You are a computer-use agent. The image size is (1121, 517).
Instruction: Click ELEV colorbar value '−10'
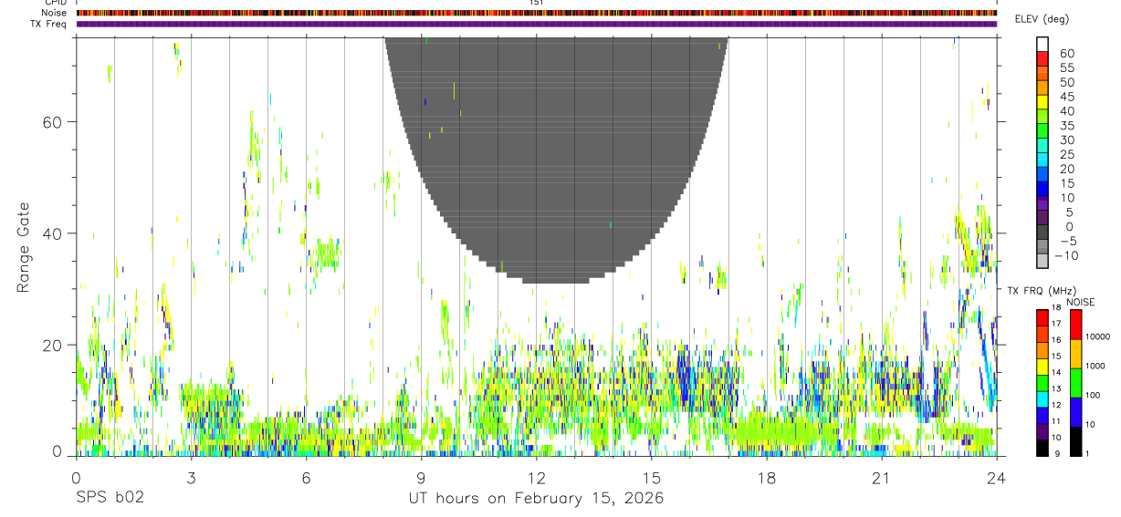coord(1066,255)
